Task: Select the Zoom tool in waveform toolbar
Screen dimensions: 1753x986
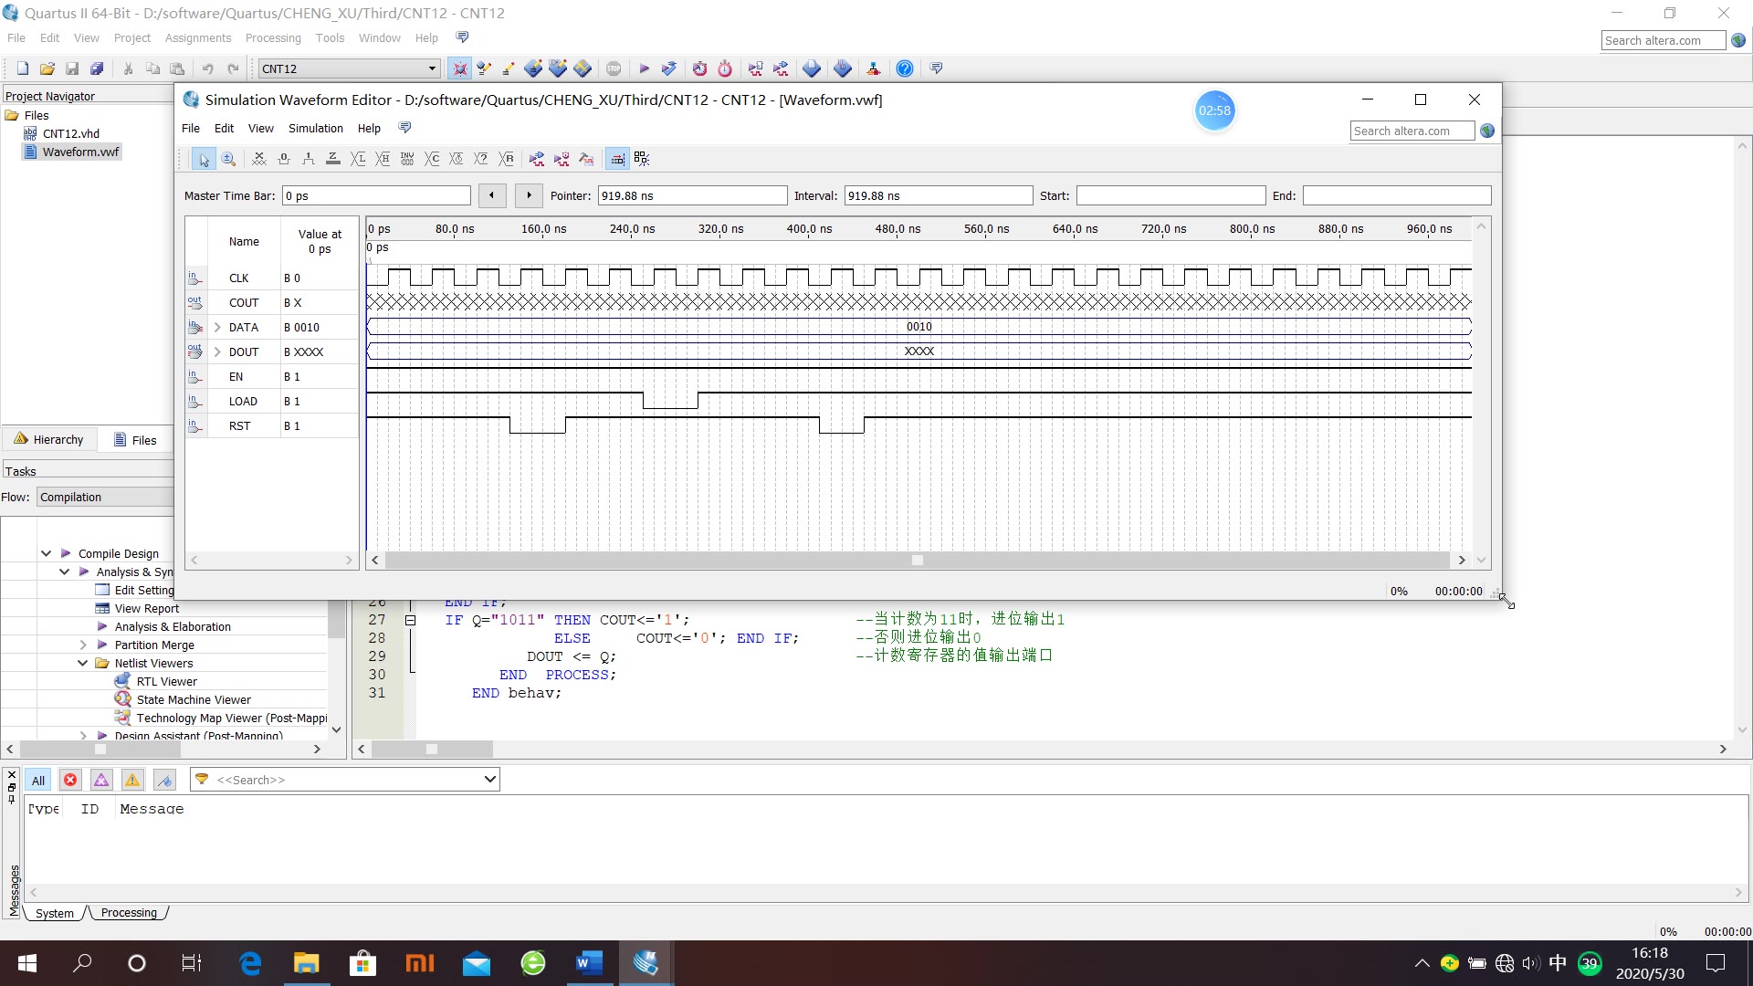Action: pyautogui.click(x=228, y=159)
